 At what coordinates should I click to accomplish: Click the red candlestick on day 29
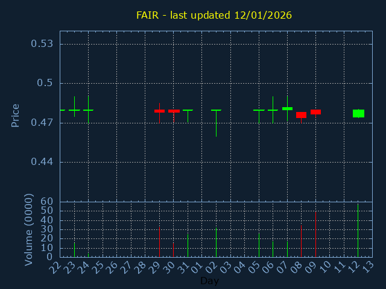(x=159, y=111)
